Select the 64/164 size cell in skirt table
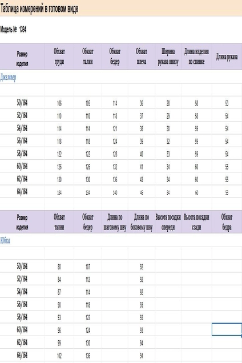Screen dimensions: 242x363 (22, 355)
